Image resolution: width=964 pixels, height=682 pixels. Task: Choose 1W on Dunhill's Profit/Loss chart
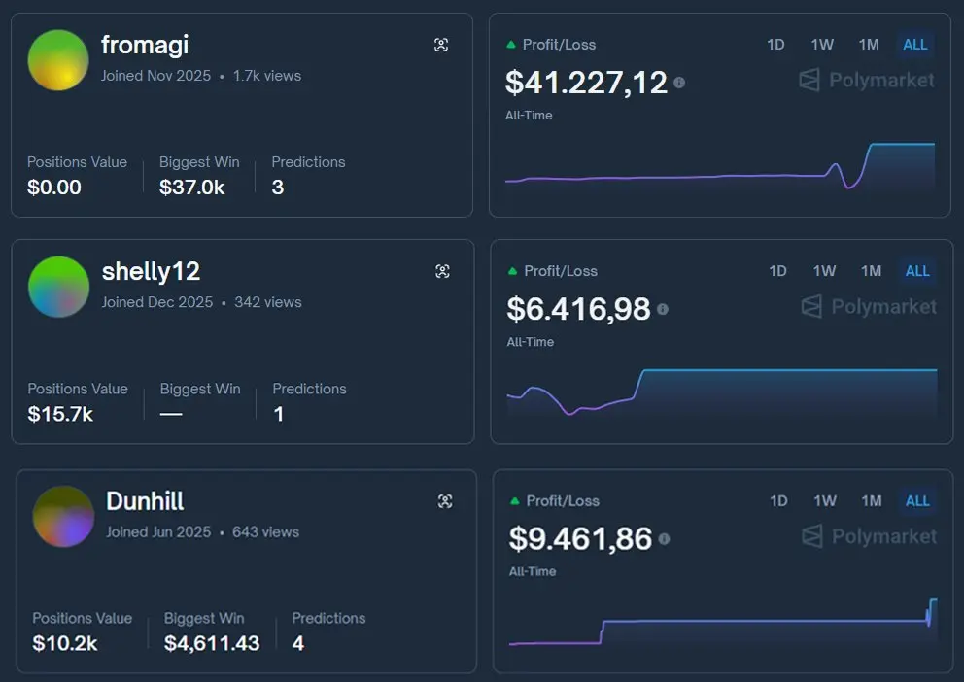point(825,501)
